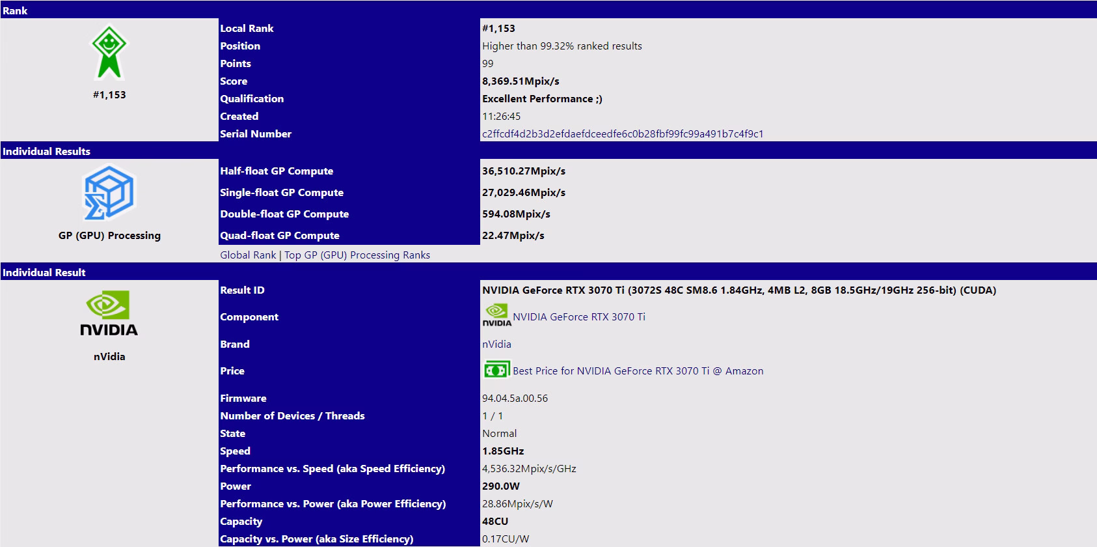Open the NVIDIA GeForce RTX 3070 Ti component link
This screenshot has width=1097, height=547.
(x=579, y=316)
